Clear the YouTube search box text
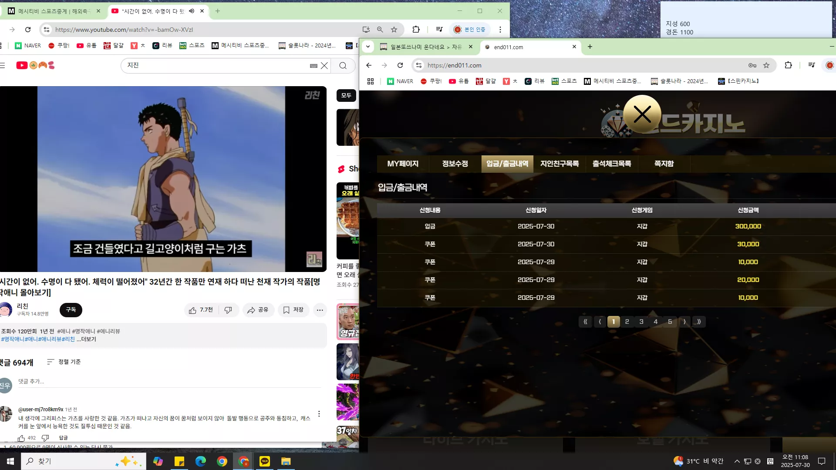The image size is (836, 470). (x=324, y=66)
